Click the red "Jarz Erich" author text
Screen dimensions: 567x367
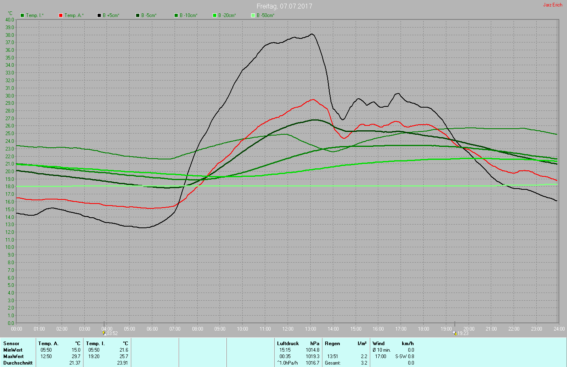point(553,5)
